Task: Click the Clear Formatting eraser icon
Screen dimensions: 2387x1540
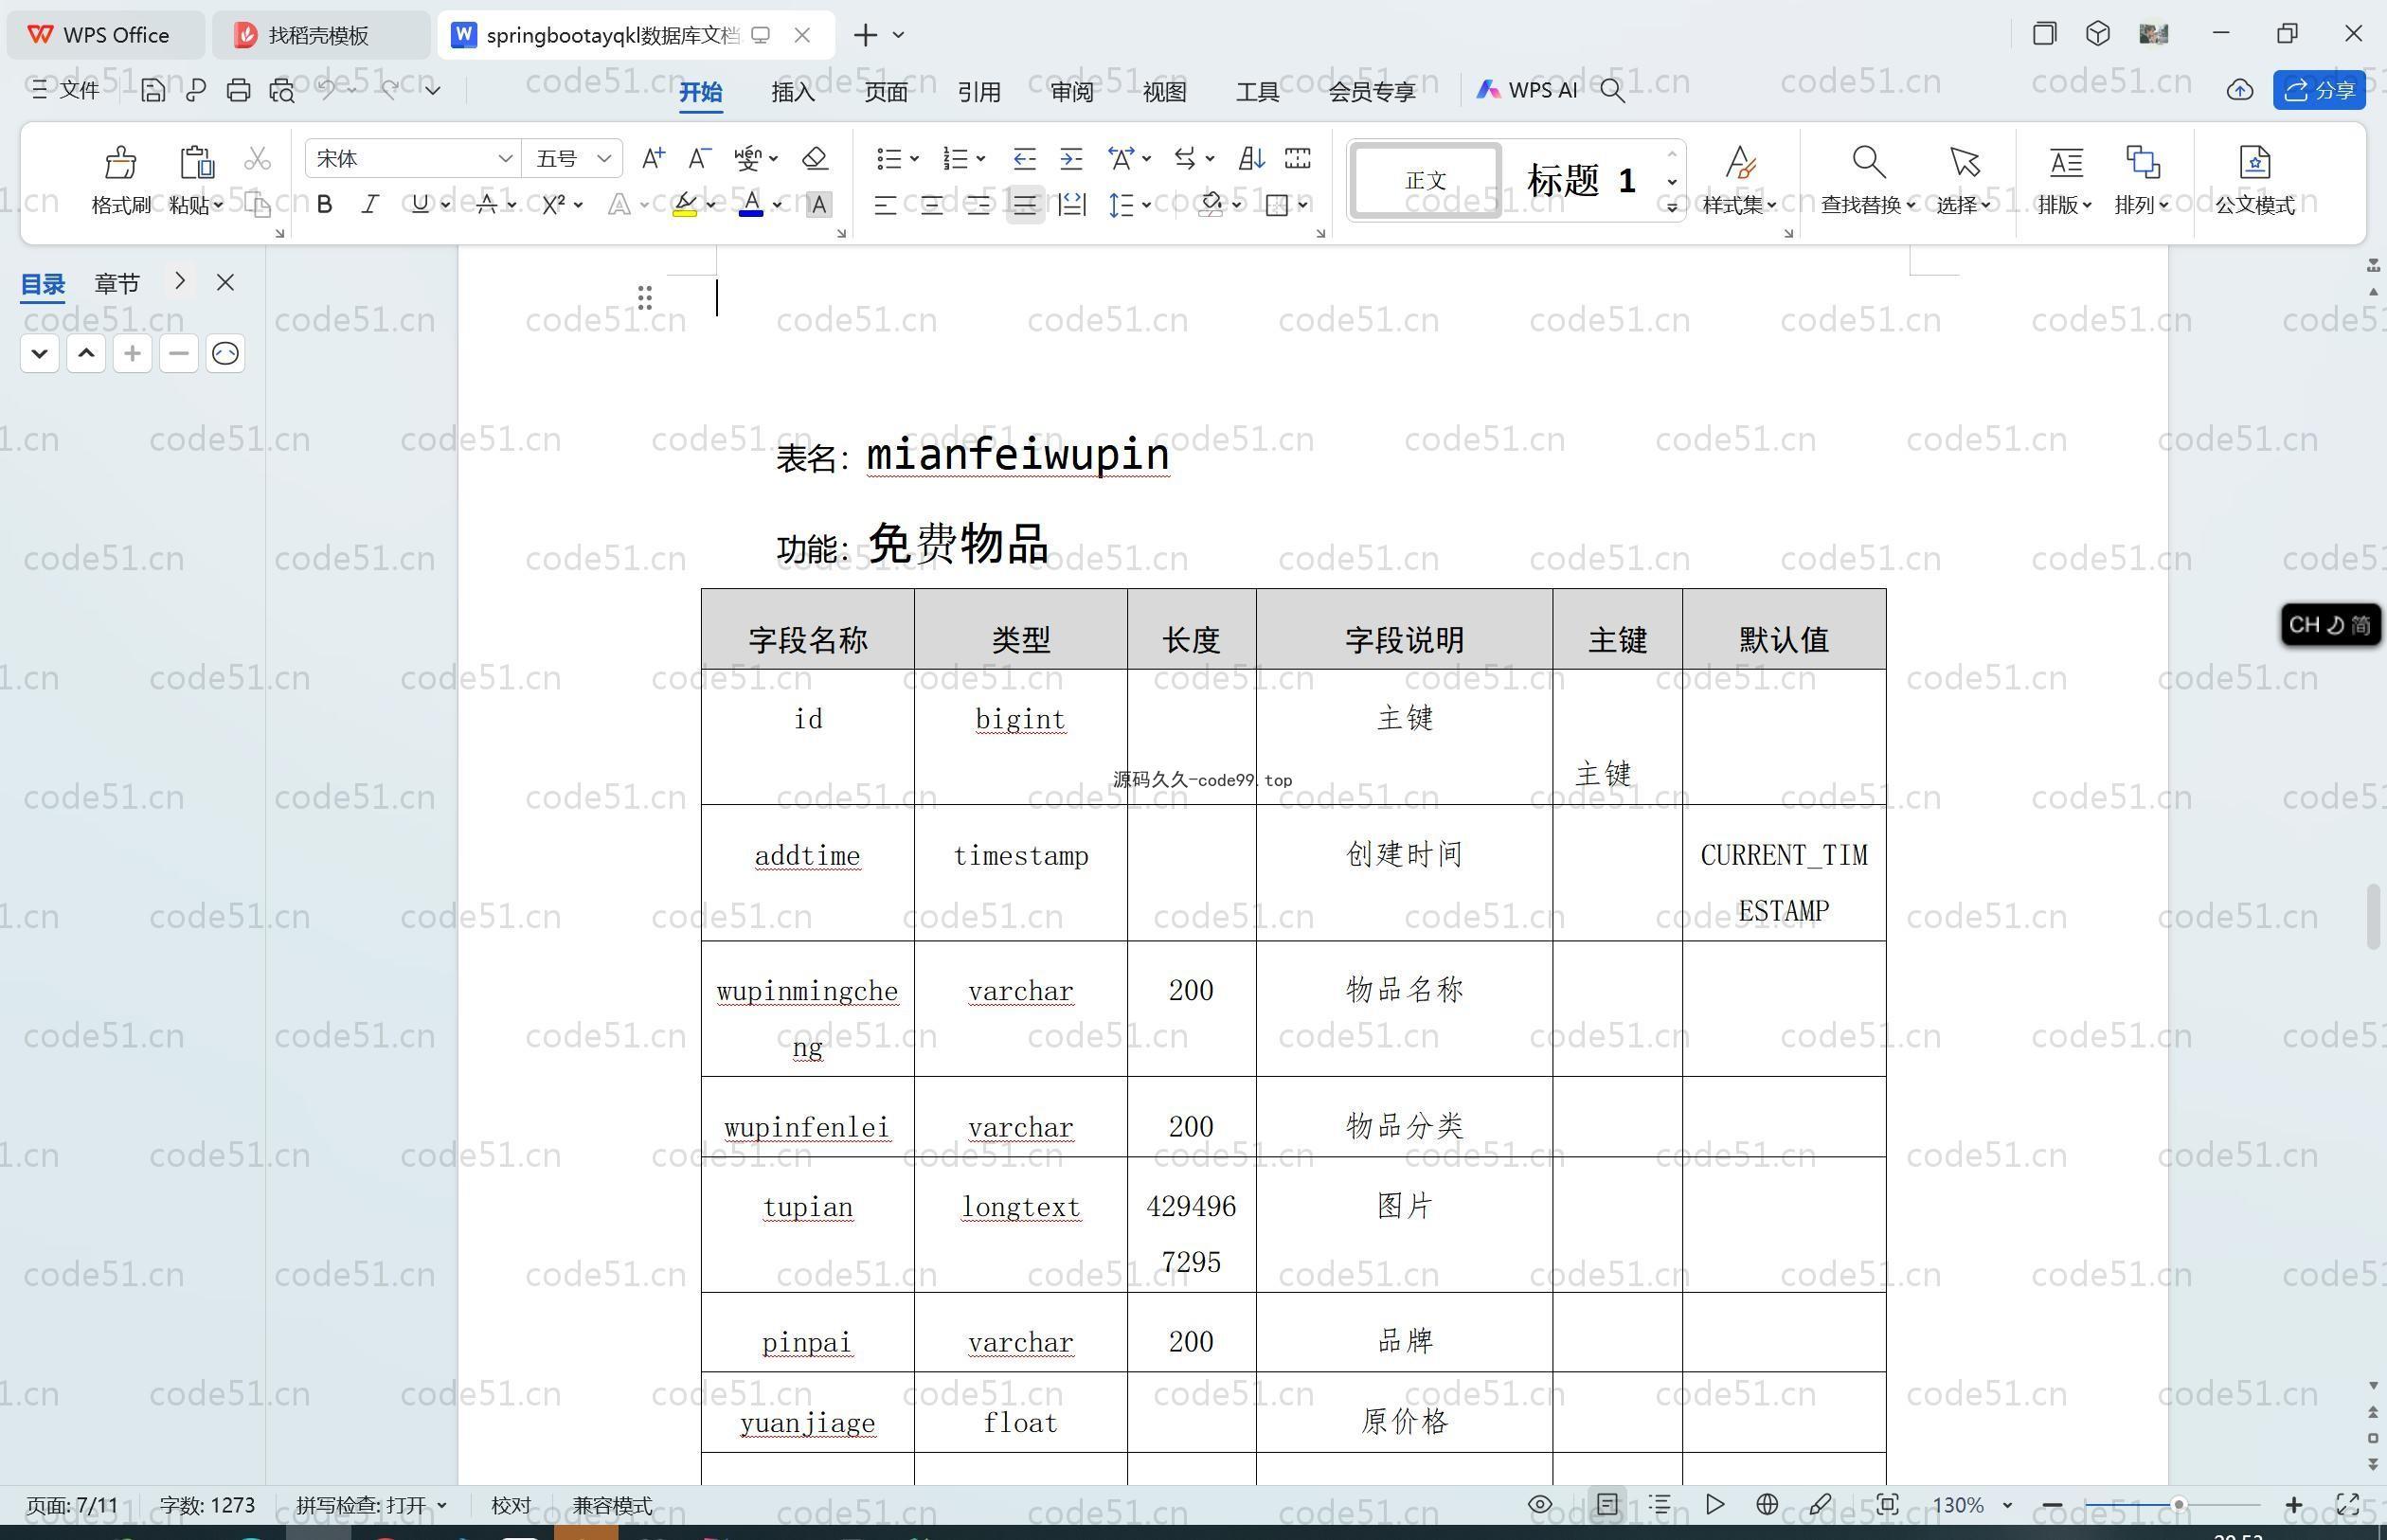Action: pyautogui.click(x=815, y=158)
